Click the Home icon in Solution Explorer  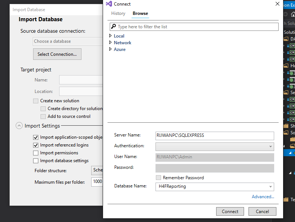(293, 14)
